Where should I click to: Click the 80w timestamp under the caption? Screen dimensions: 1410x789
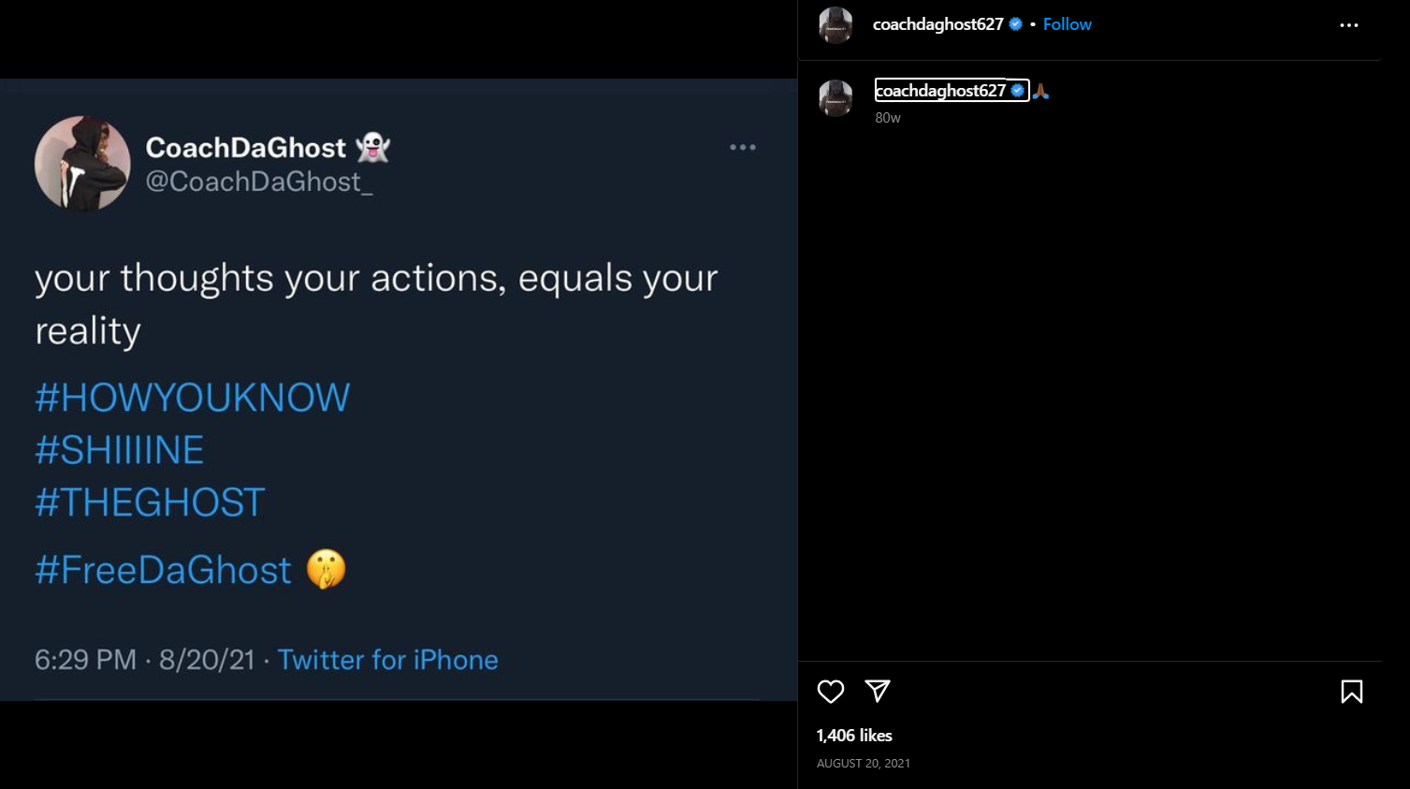coord(888,118)
